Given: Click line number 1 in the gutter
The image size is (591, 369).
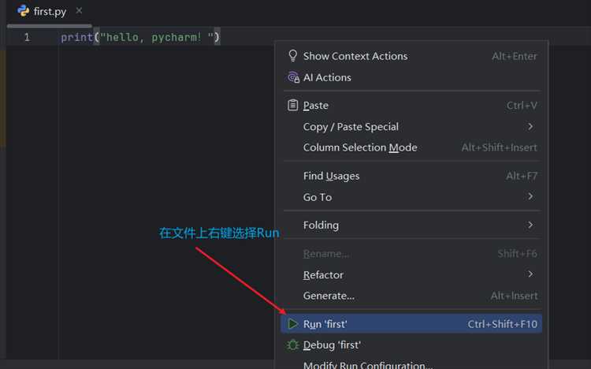Looking at the screenshot, I should (x=27, y=37).
